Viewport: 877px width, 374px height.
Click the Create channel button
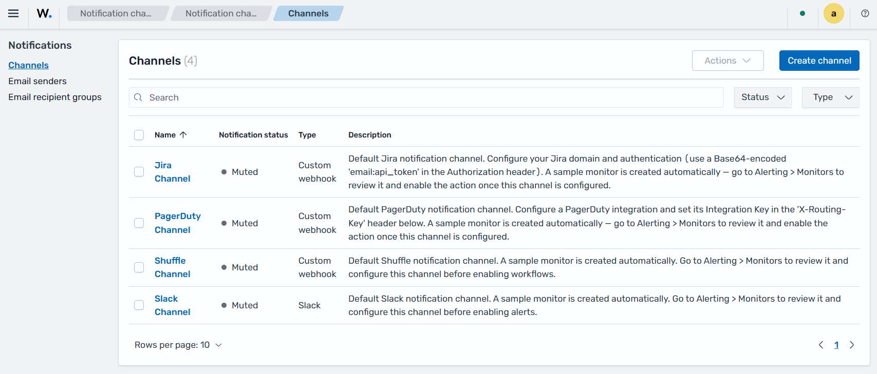coord(819,61)
